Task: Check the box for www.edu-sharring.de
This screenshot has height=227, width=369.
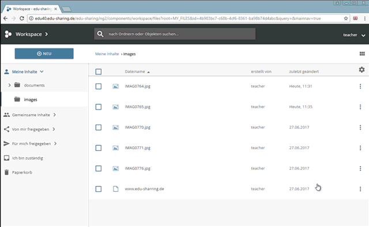Action: click(x=99, y=189)
